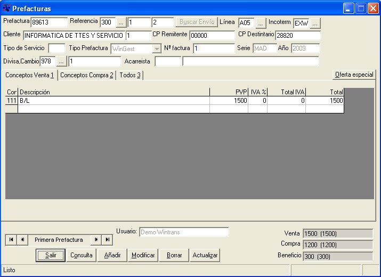381x277 pixels.
Task: Focus the Tipo de Servicio field
Action: [56, 48]
